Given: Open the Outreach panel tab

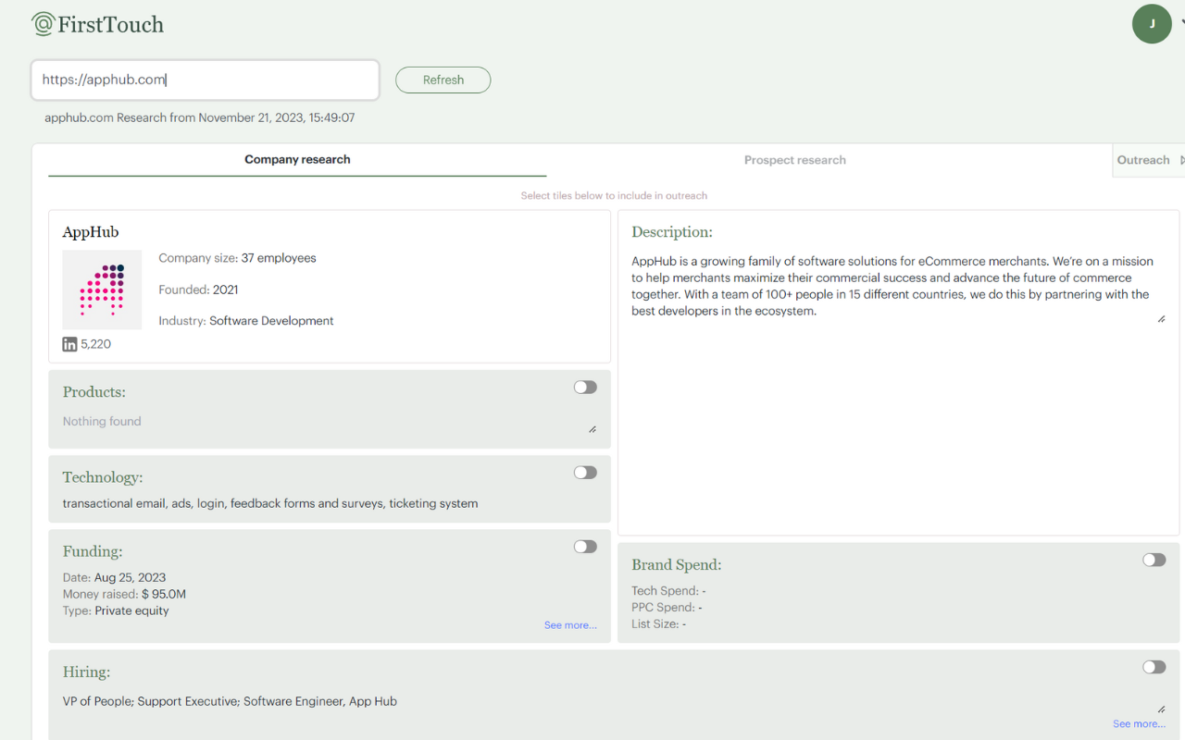Looking at the screenshot, I should (x=1148, y=160).
